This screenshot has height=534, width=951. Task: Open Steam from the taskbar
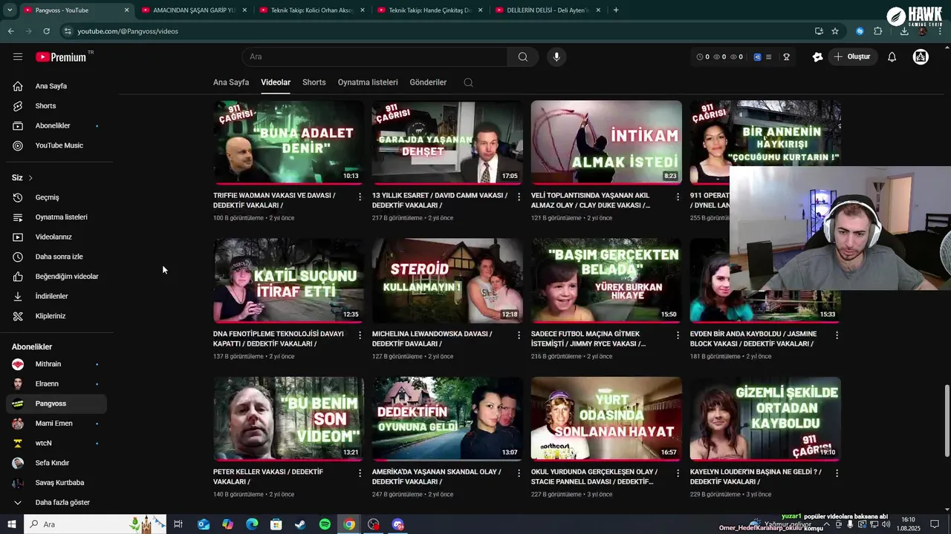300,524
